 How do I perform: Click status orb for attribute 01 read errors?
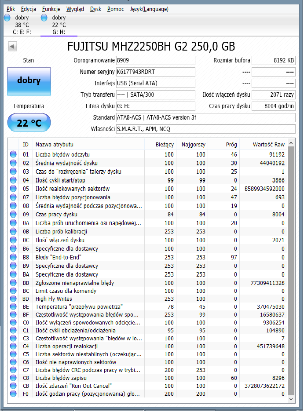point(13,154)
